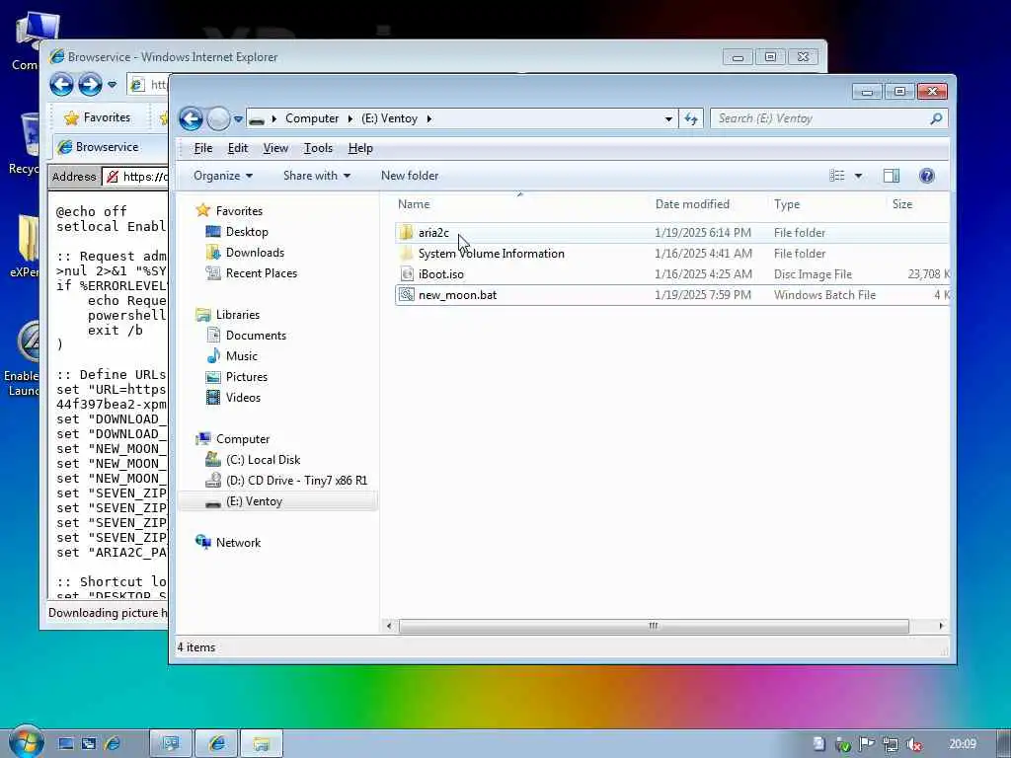Open the Music library

click(241, 355)
